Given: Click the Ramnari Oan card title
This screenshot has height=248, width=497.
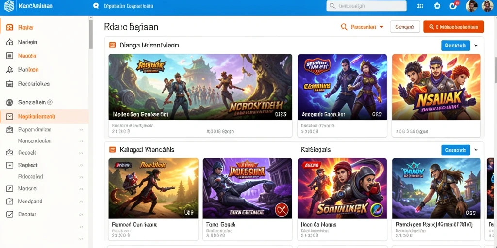Looking at the screenshot, I should pyautogui.click(x=135, y=225).
